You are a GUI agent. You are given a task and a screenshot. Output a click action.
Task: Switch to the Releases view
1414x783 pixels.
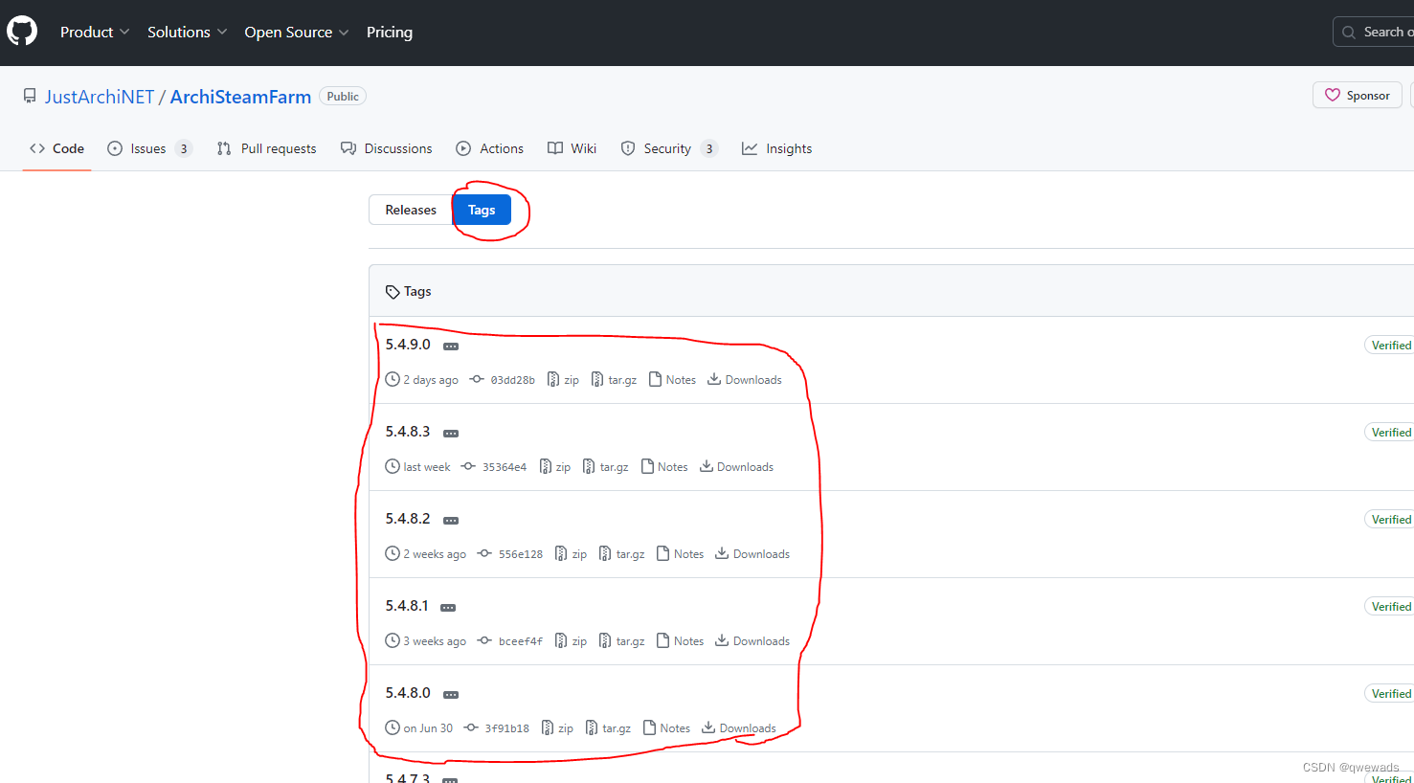pyautogui.click(x=411, y=210)
